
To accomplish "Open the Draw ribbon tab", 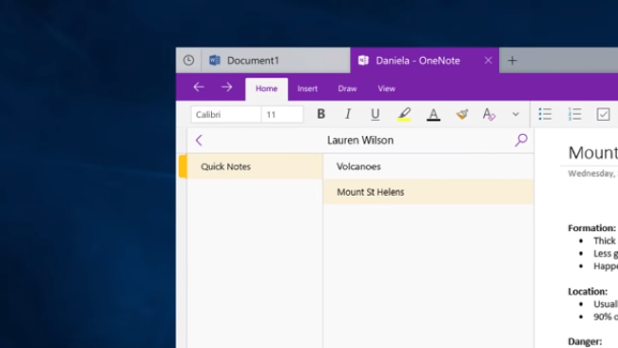I will pyautogui.click(x=347, y=88).
